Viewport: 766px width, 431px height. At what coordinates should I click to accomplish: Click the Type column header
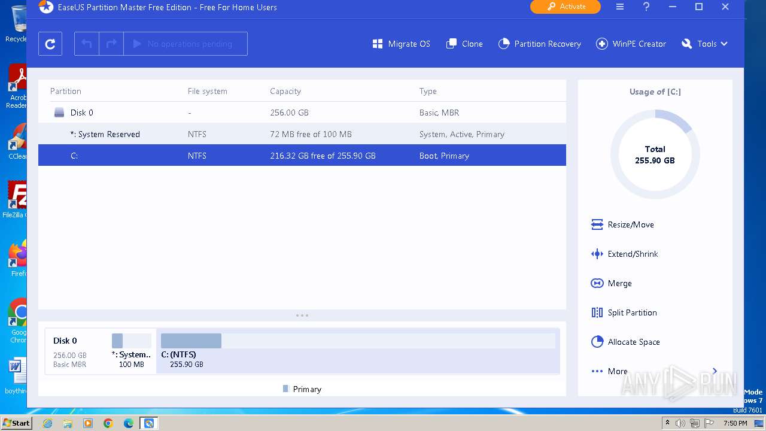tap(428, 91)
